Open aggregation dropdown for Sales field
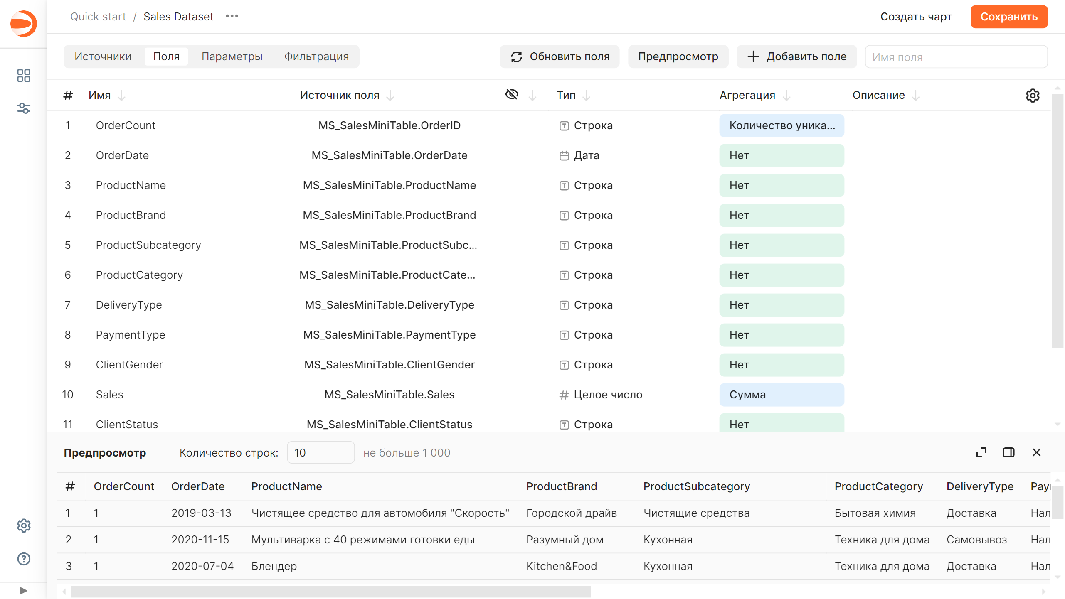 click(781, 395)
